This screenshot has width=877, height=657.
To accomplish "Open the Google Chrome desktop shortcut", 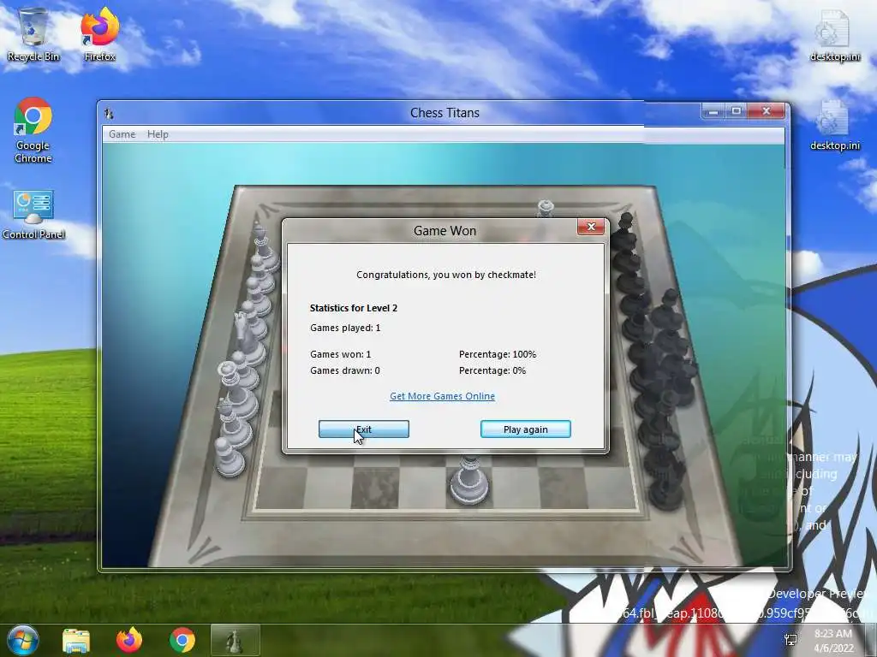I will 33,130.
